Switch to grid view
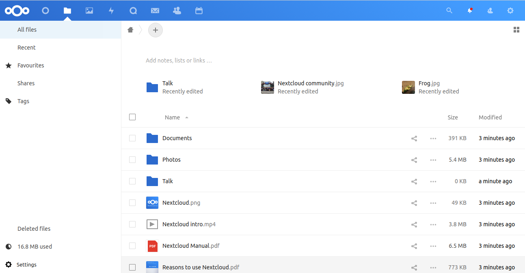 516,30
